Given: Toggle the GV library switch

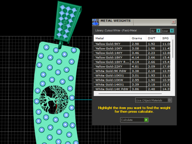Looking at the screenshot, I should click(x=155, y=31).
